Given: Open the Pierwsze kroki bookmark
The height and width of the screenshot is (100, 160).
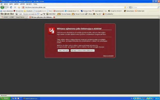Looking at the screenshot, I should pyautogui.click(x=19, y=11).
